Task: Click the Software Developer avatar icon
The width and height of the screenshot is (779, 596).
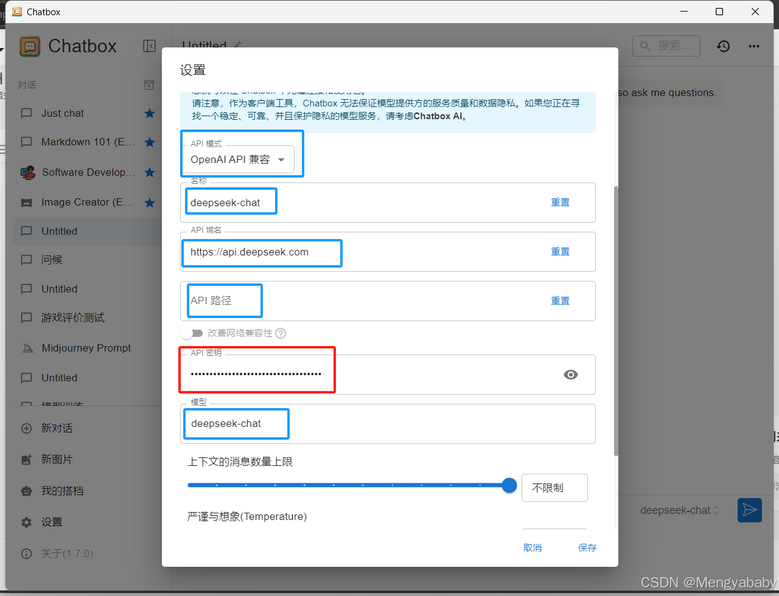Action: tap(27, 173)
